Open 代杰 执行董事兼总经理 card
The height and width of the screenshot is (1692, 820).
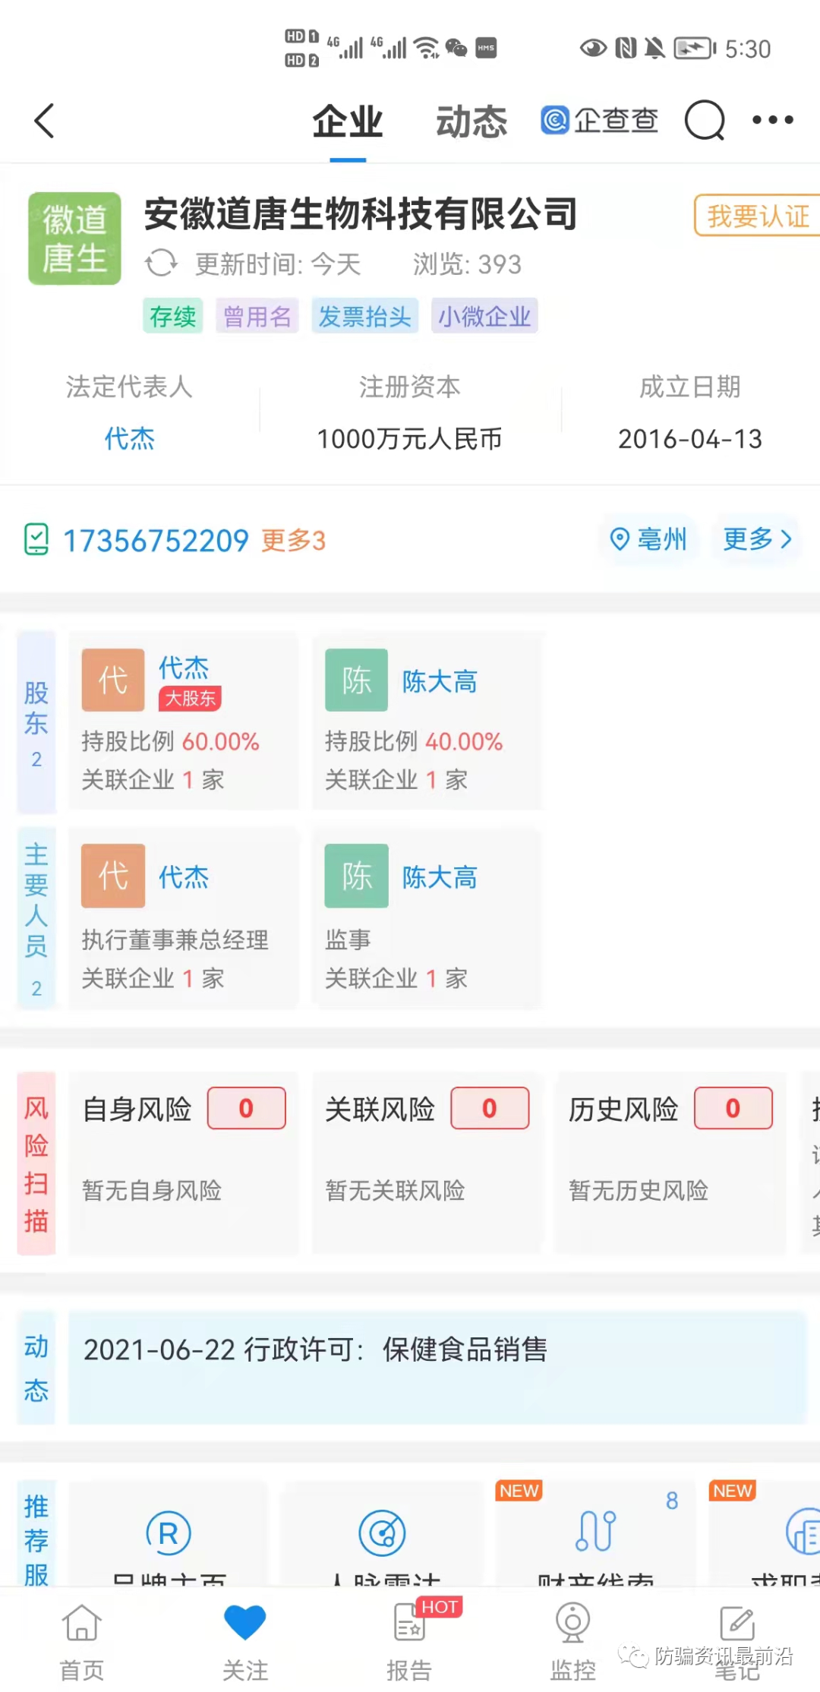pos(184,918)
